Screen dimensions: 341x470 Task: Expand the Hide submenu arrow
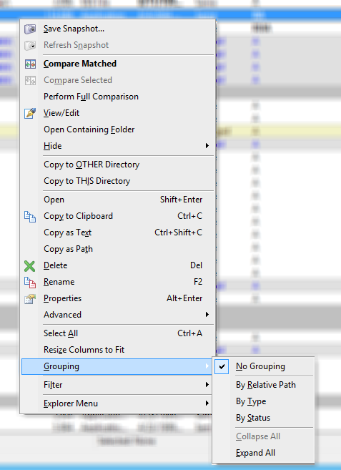click(x=207, y=146)
